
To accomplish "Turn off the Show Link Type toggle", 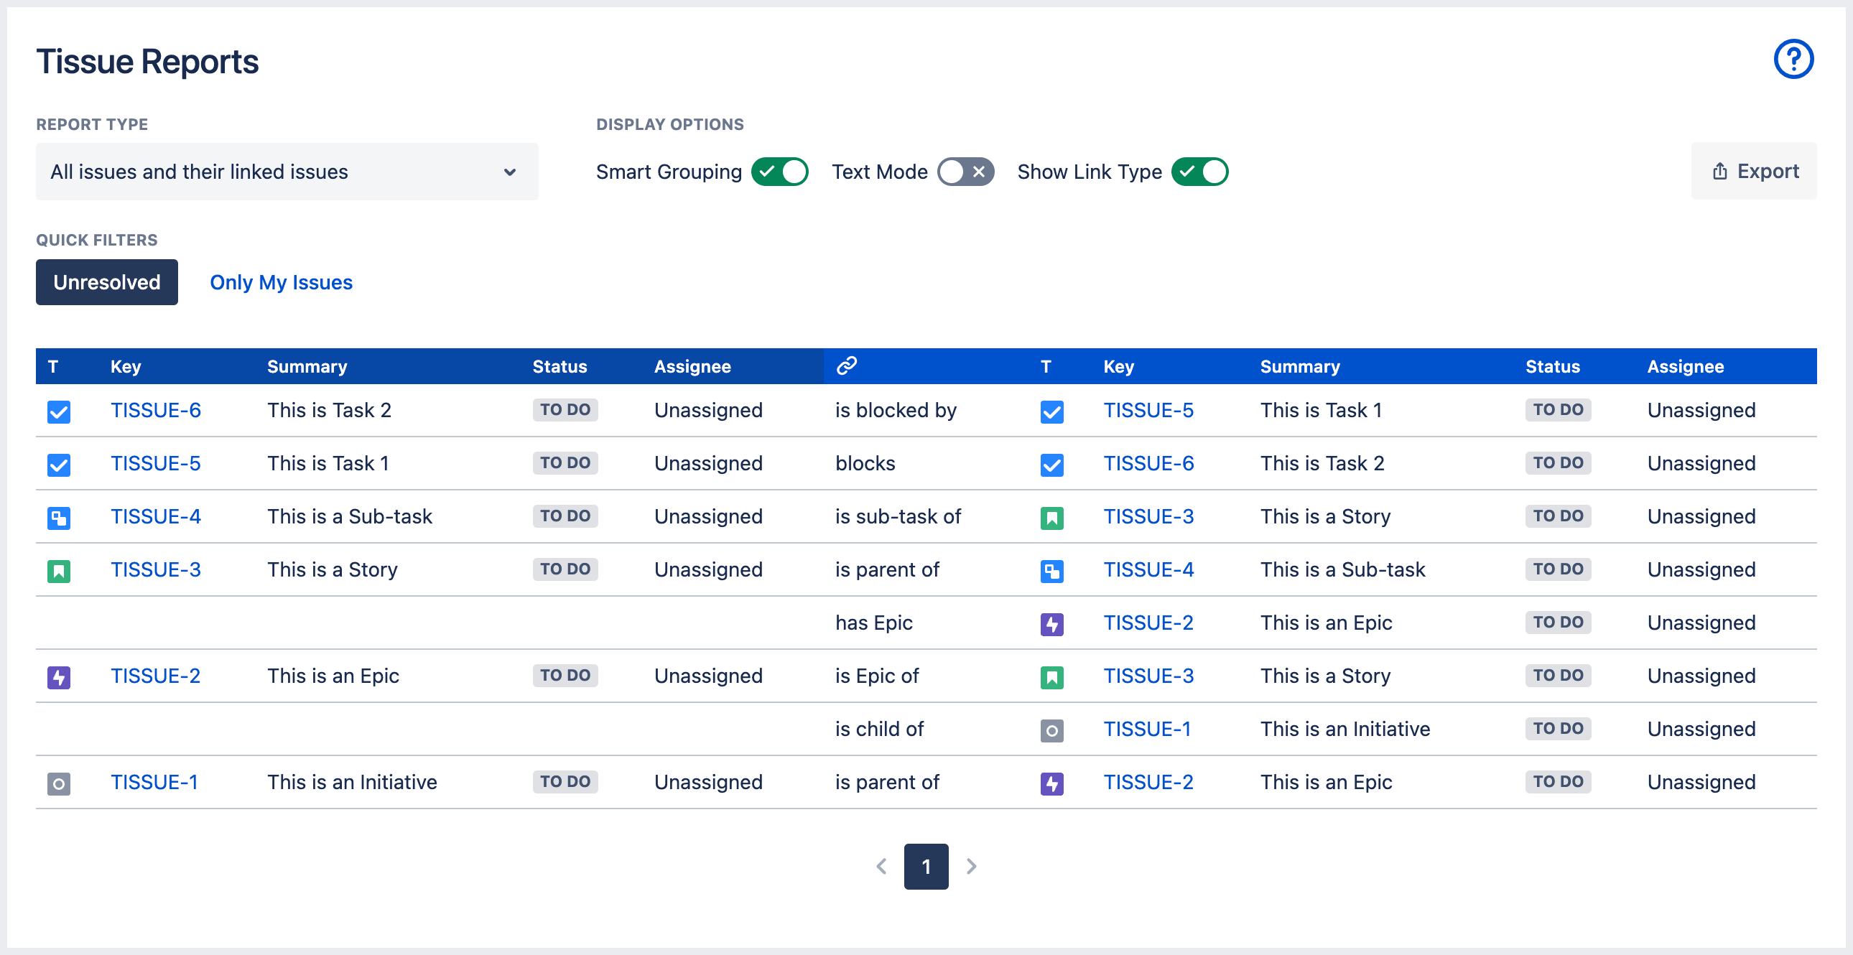I will click(1199, 172).
